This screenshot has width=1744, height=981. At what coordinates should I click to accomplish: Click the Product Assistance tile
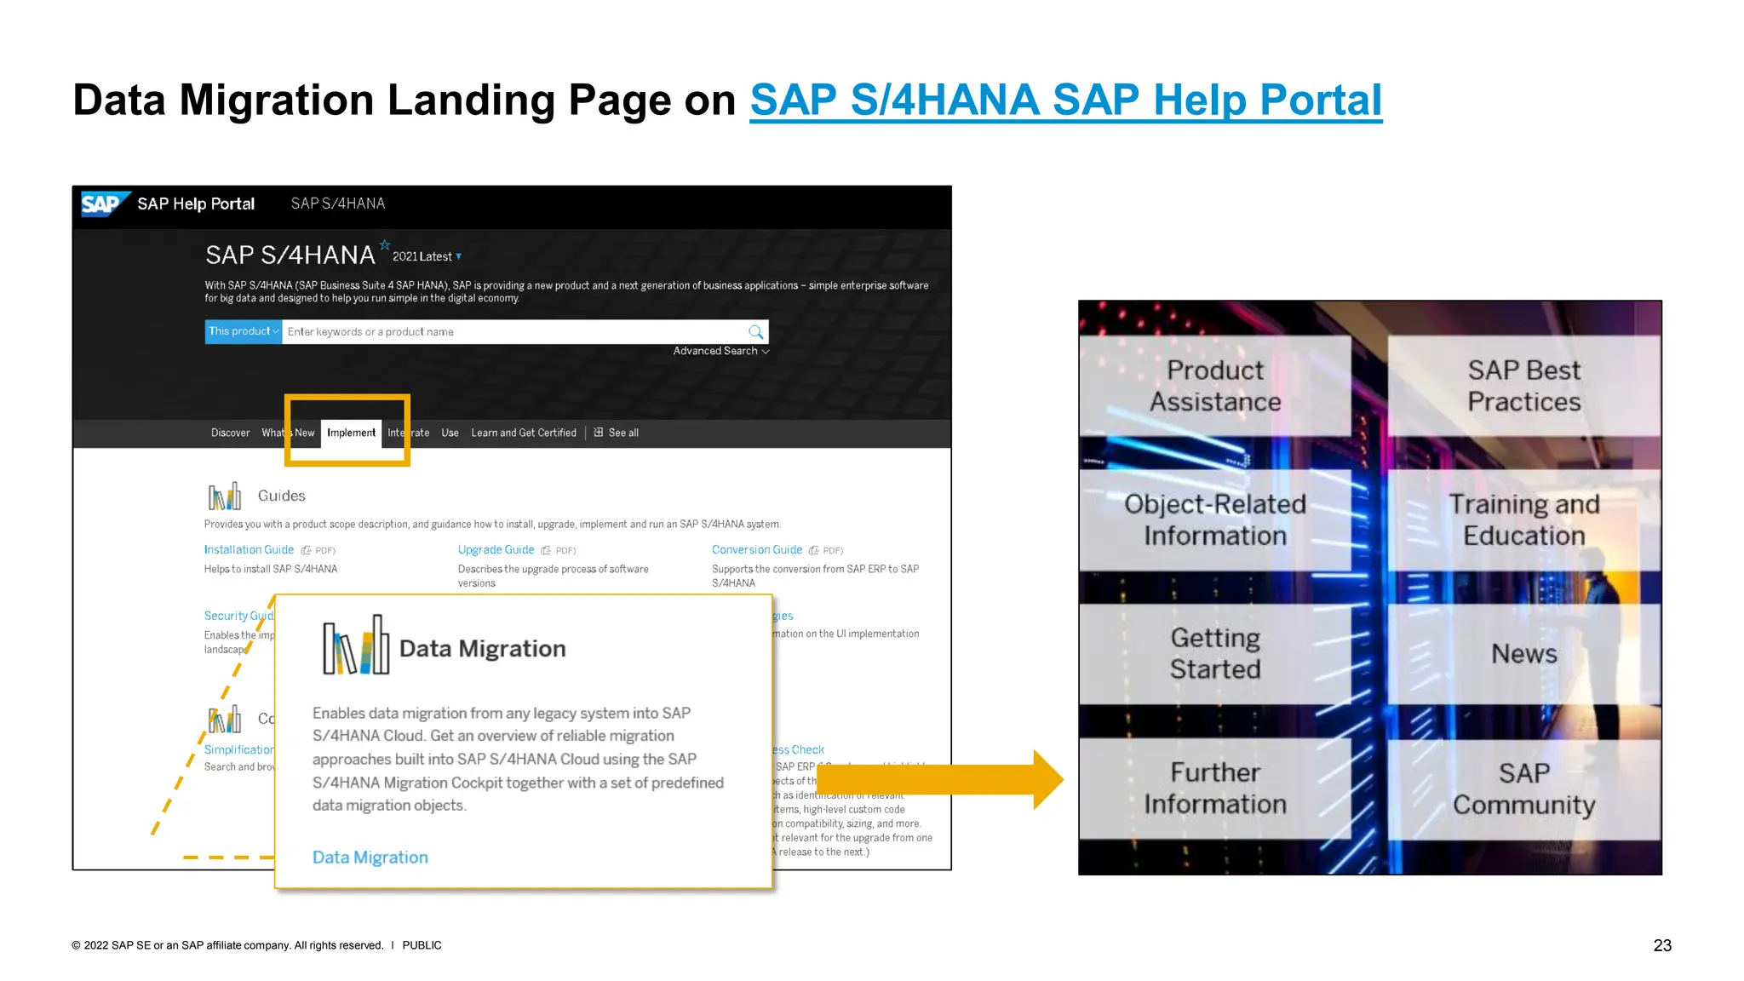tap(1215, 386)
